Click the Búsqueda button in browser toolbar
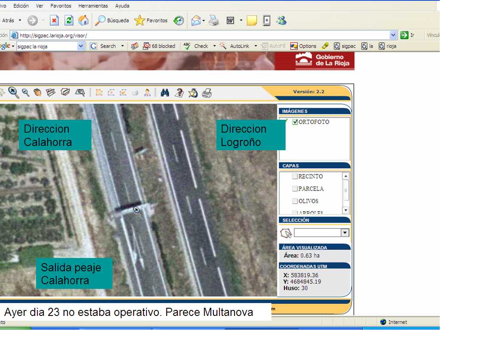Screen dimensions: 502x355 (113, 20)
